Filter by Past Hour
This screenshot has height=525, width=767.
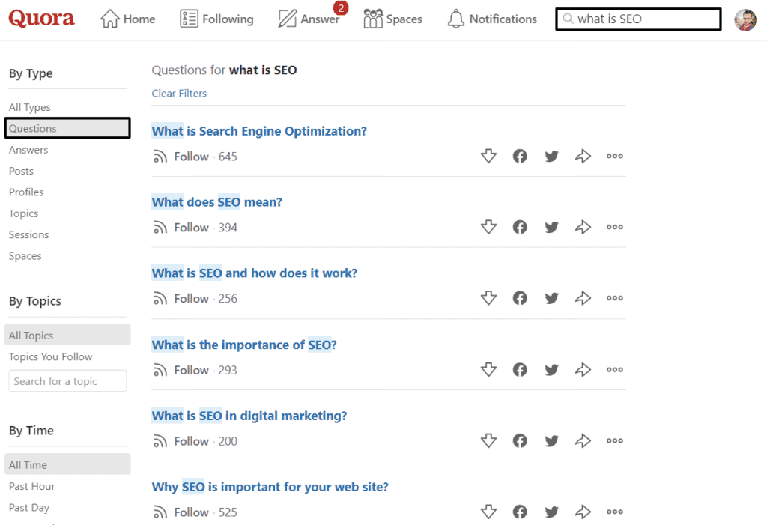click(31, 486)
